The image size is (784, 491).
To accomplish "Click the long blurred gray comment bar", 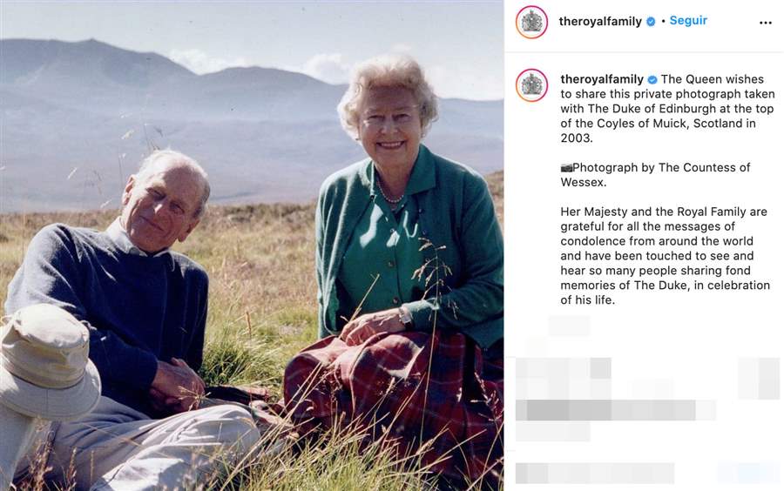I will pyautogui.click(x=616, y=410).
